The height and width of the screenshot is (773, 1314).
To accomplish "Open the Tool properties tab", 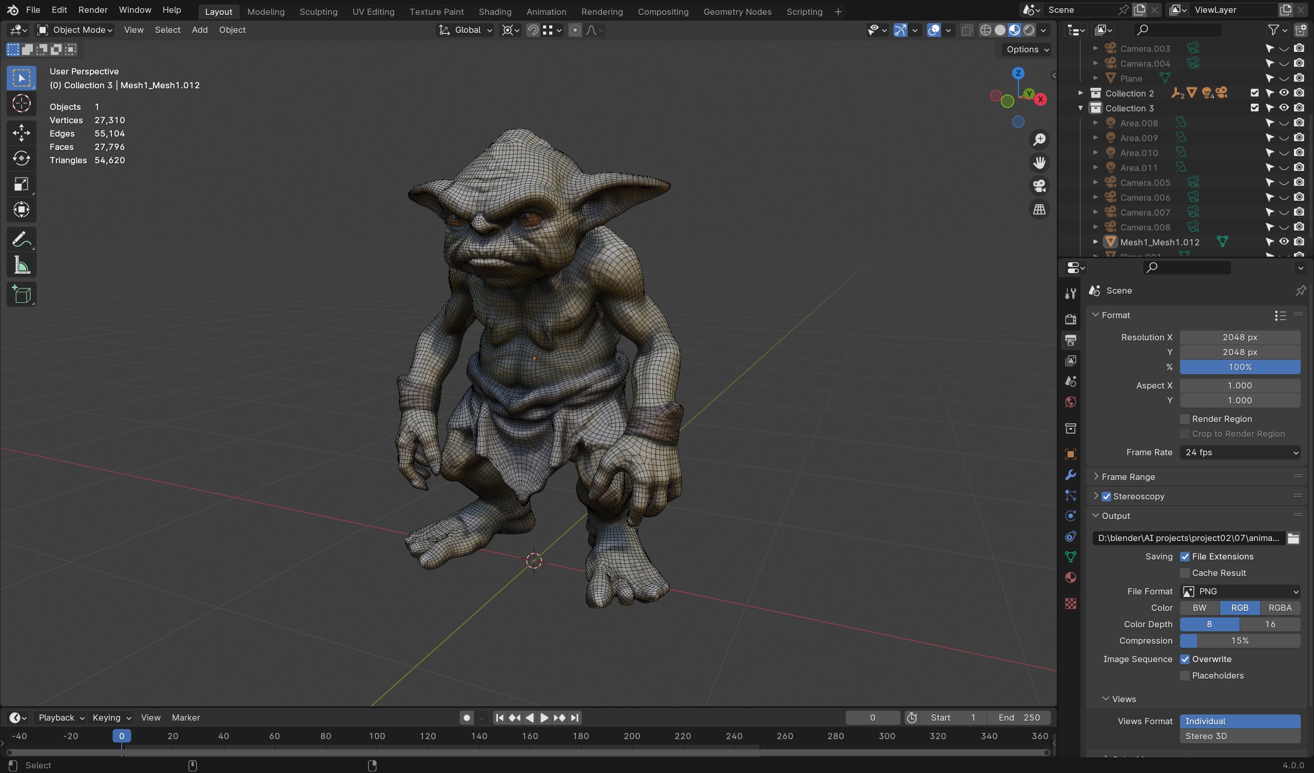I will (1071, 294).
